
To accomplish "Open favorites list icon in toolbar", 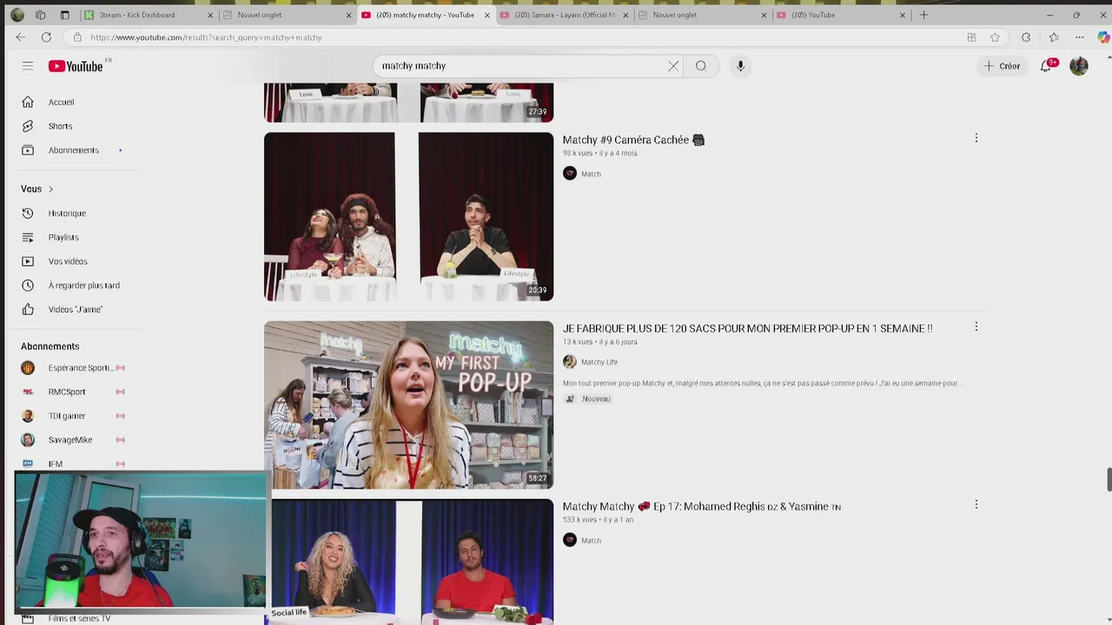I will [x=1054, y=37].
